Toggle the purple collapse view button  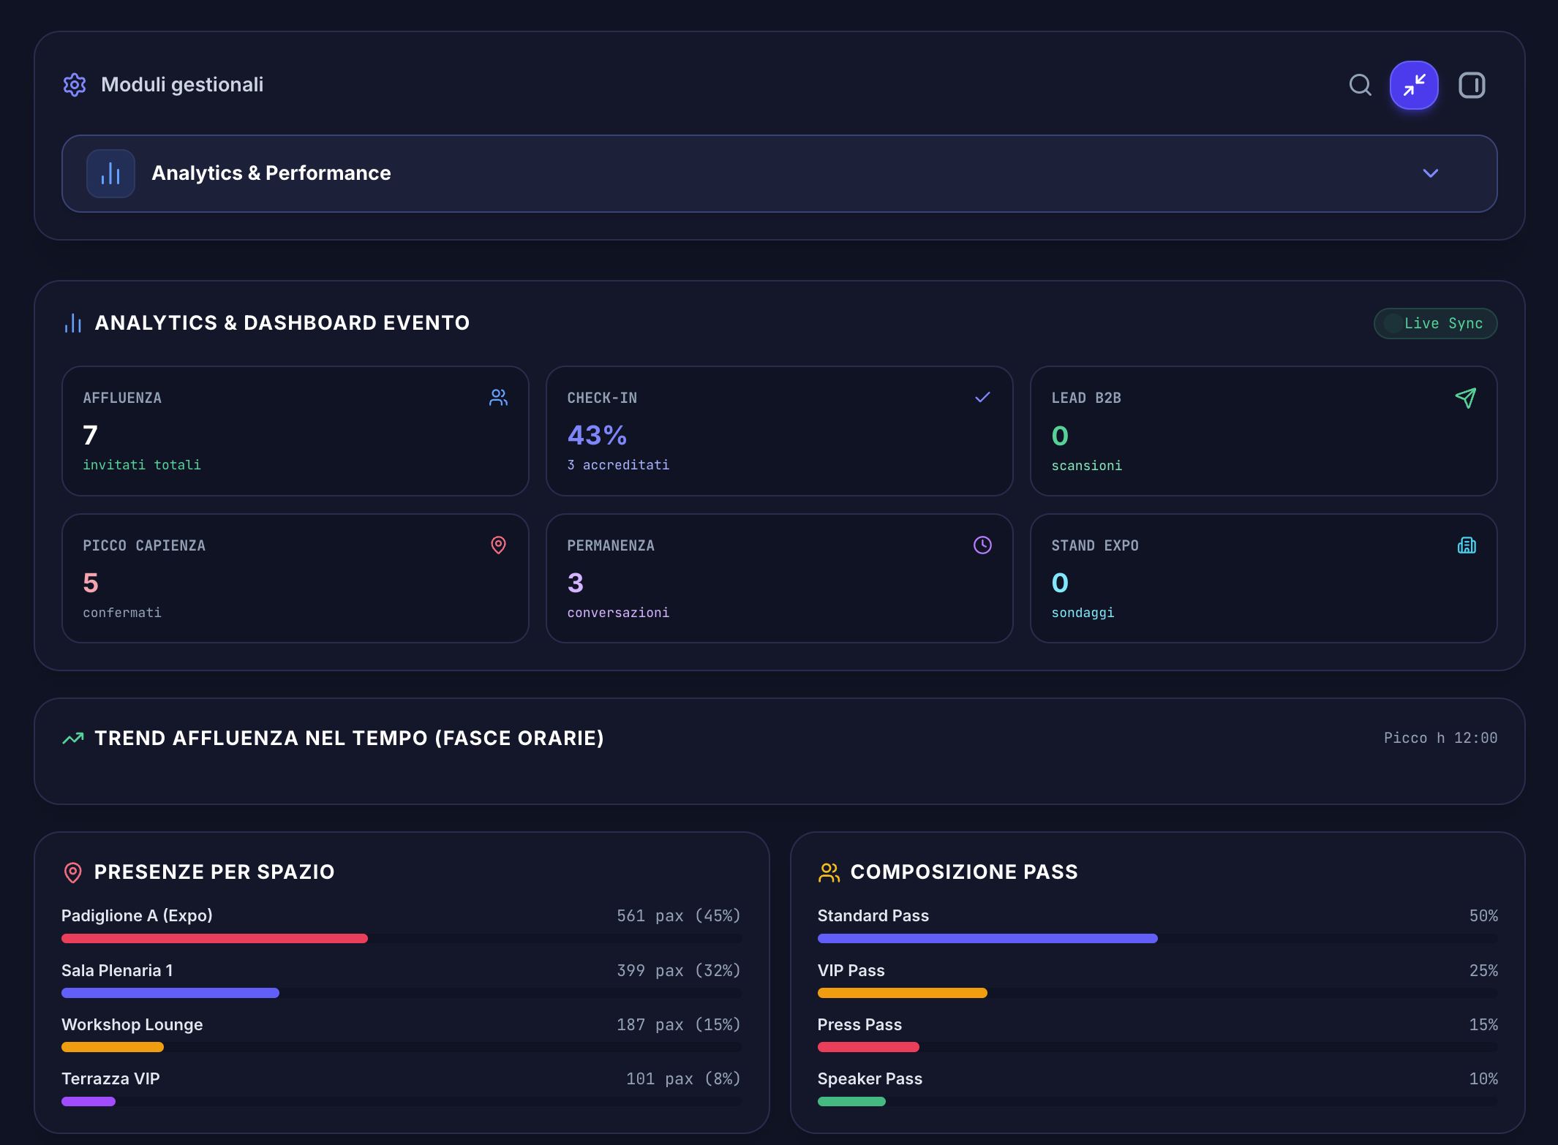[x=1414, y=85]
